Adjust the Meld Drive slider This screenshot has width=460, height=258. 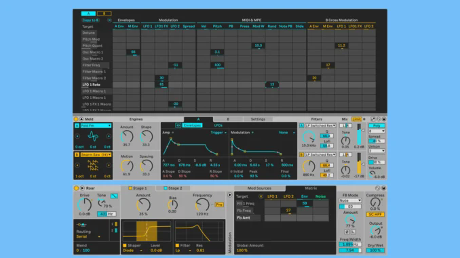[377, 163]
